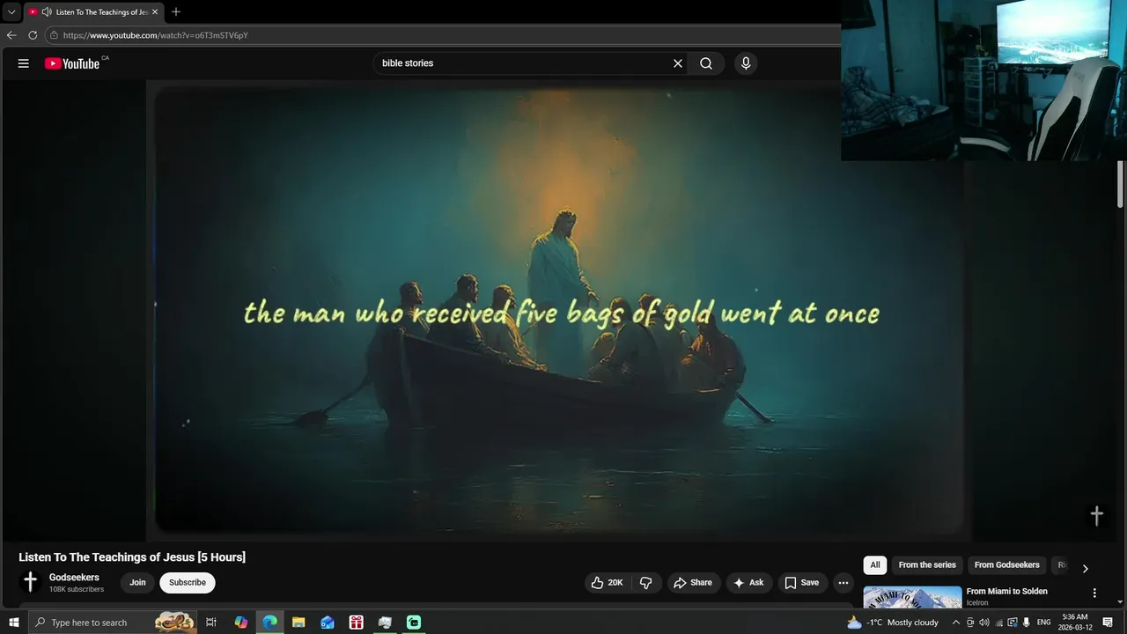Select the All filter chip
This screenshot has width=1127, height=634.
[875, 565]
